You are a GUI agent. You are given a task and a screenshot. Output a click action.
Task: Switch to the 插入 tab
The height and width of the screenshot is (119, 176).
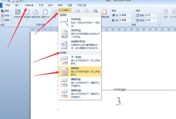point(18,5)
